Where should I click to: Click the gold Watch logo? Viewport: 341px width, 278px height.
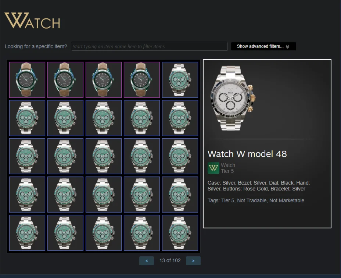(x=32, y=21)
